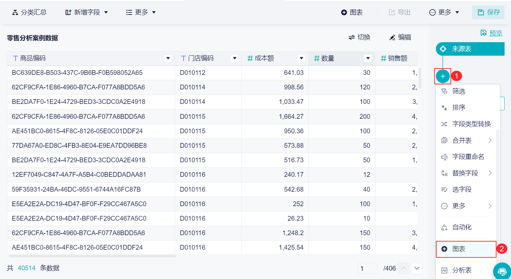Click the page number input field
This screenshot has width=511, height=279.
click(367, 269)
